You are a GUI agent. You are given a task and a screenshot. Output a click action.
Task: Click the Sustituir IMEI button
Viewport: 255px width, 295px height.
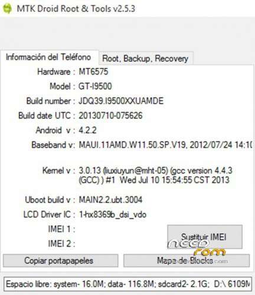click(x=205, y=237)
